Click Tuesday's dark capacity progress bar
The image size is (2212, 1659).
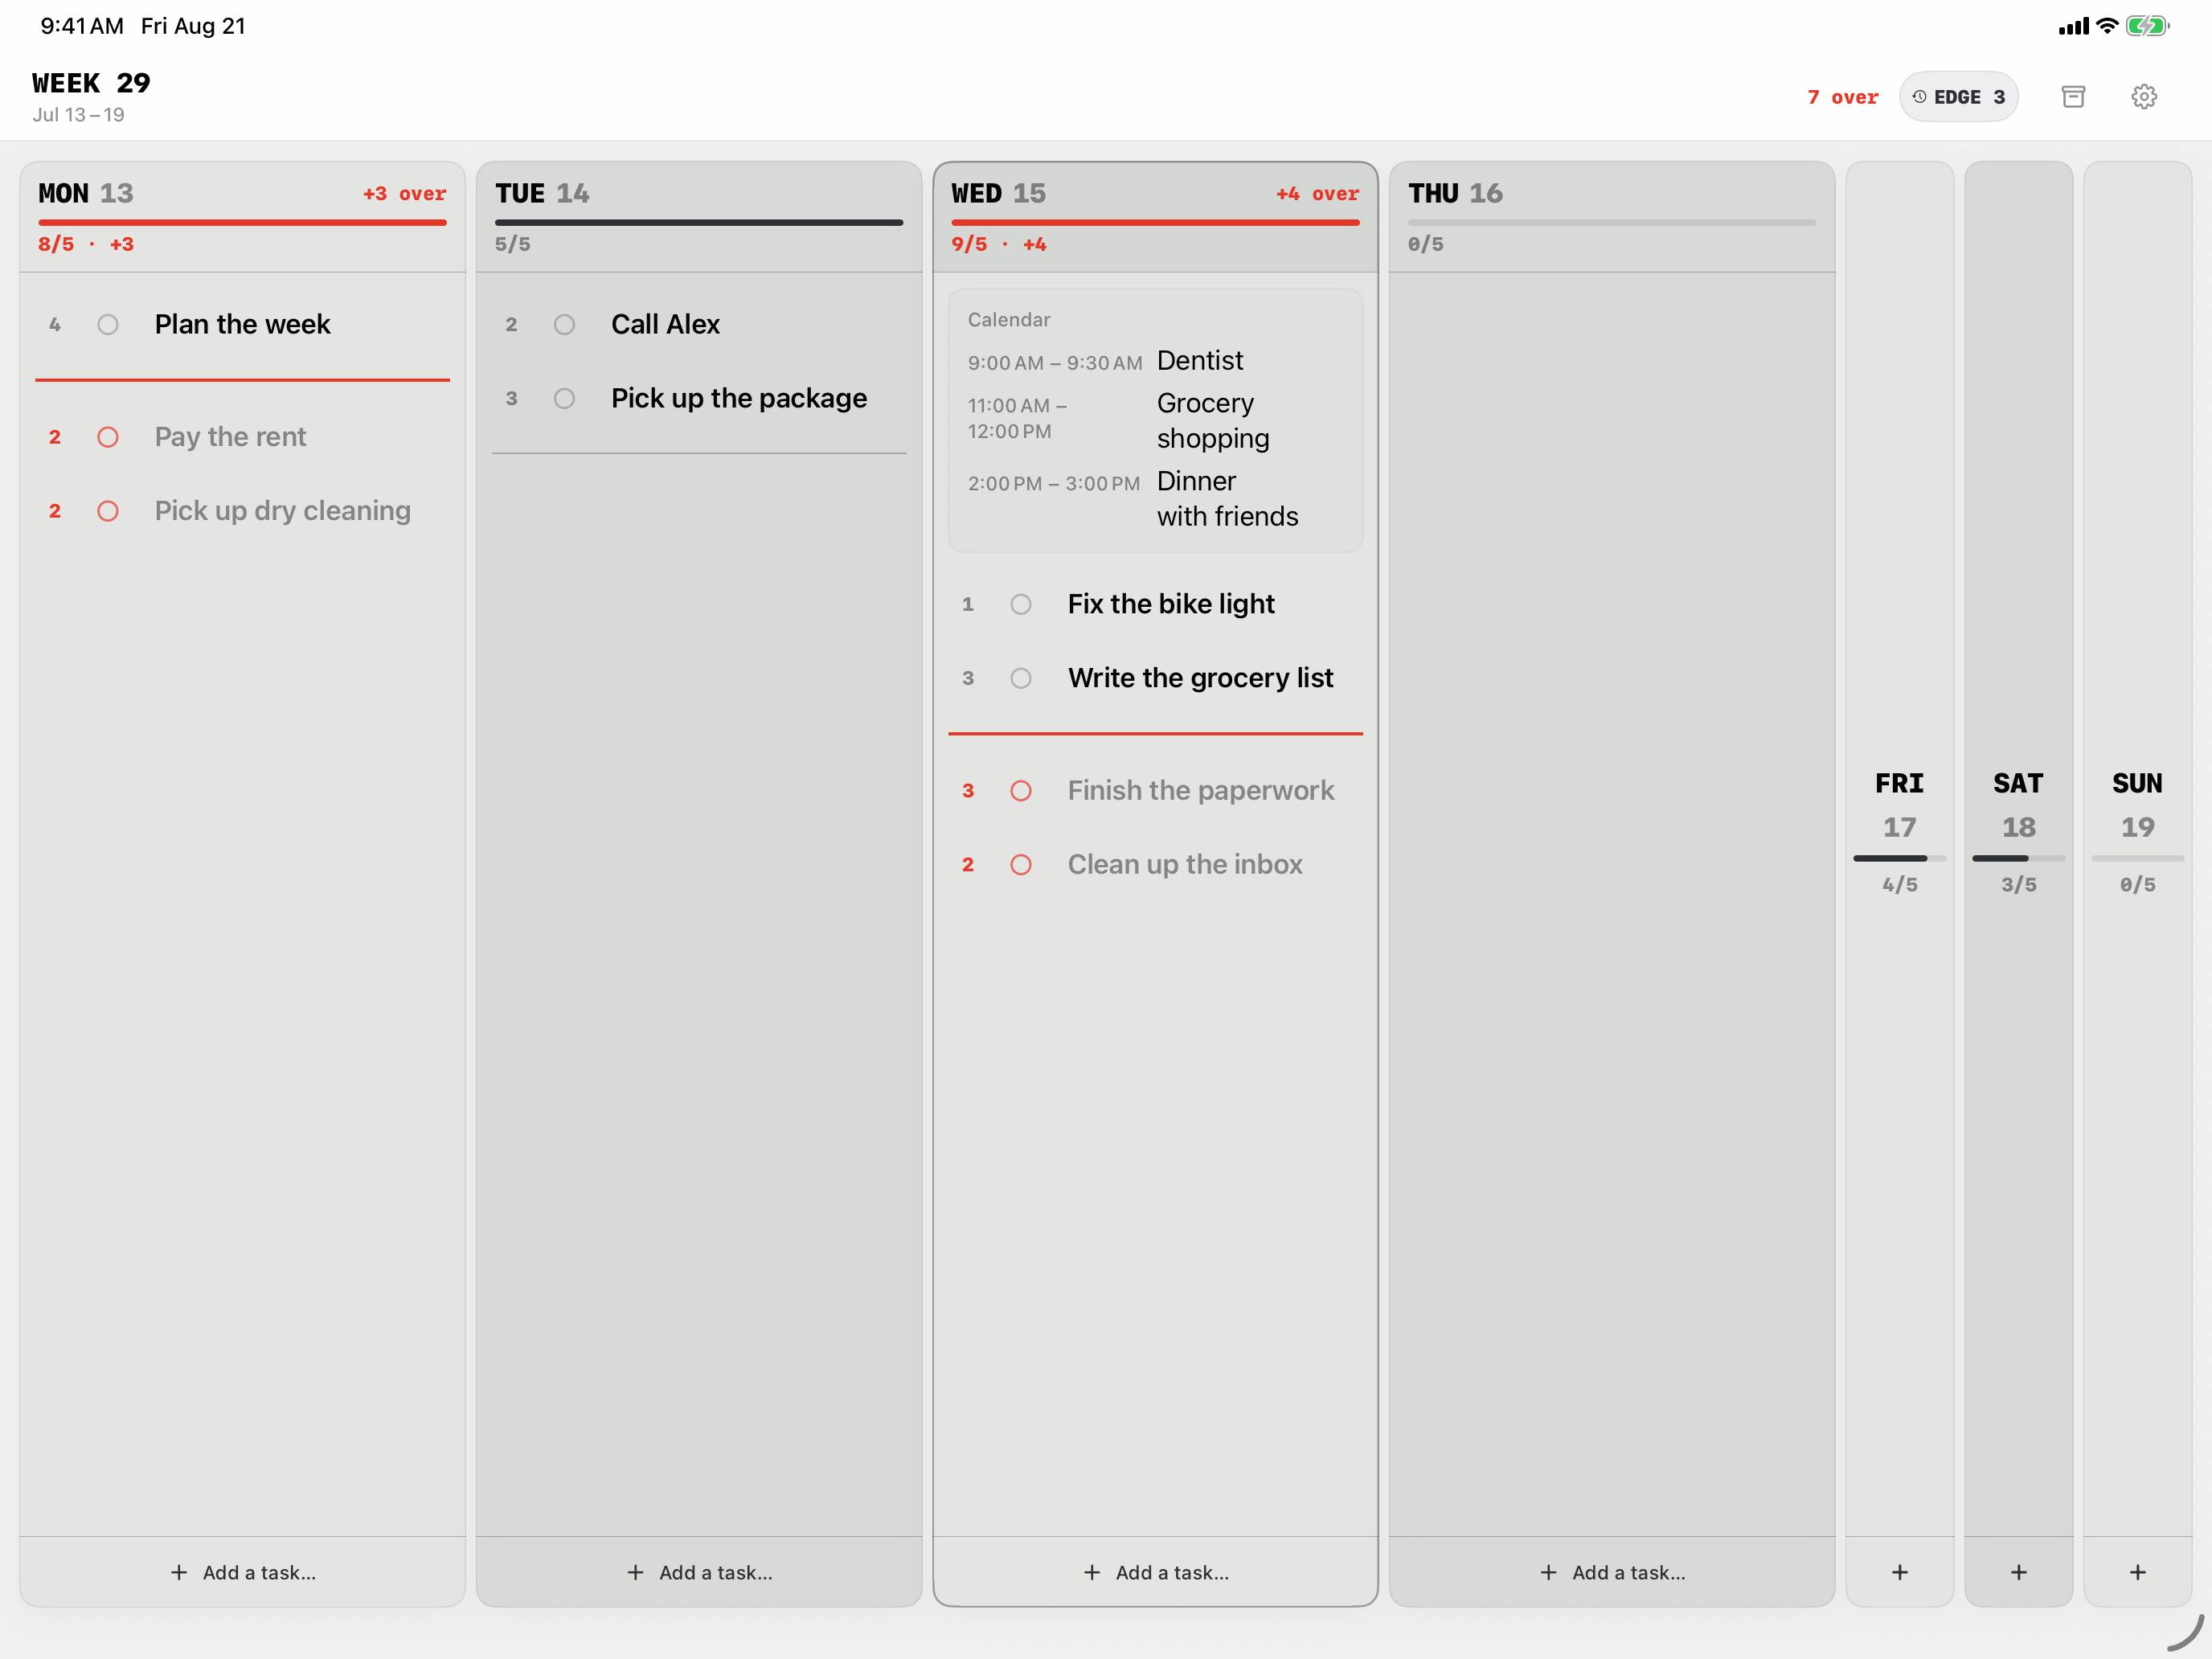(699, 222)
